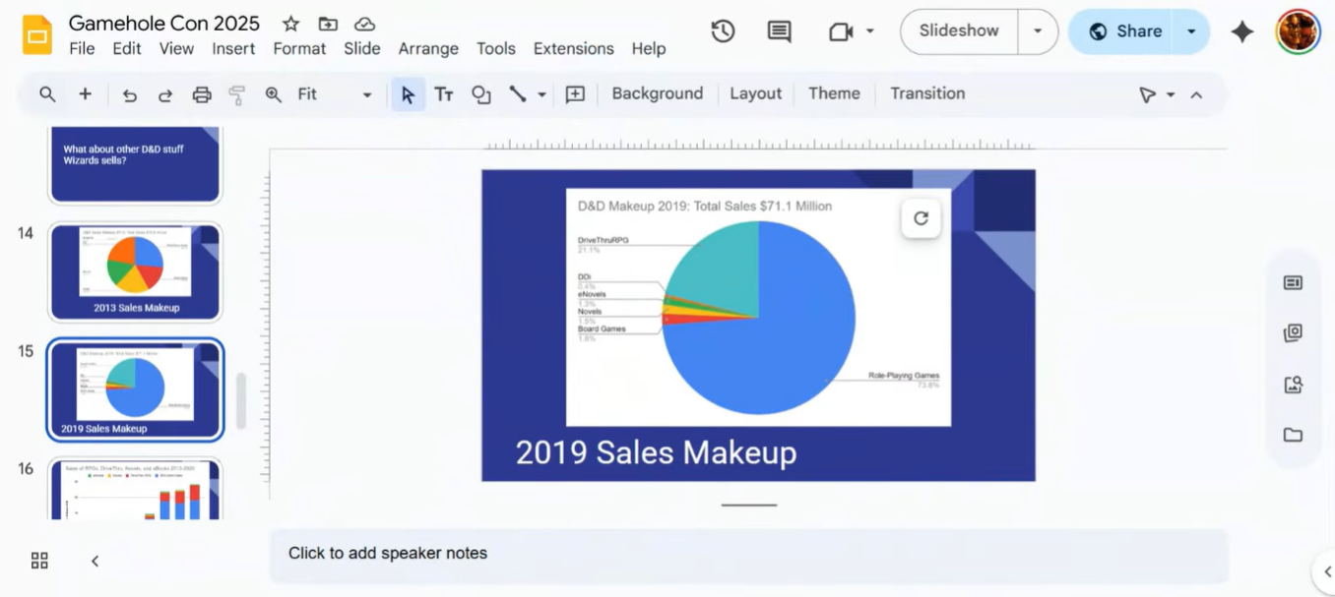
Task: Open the Arrange menu
Action: (428, 48)
